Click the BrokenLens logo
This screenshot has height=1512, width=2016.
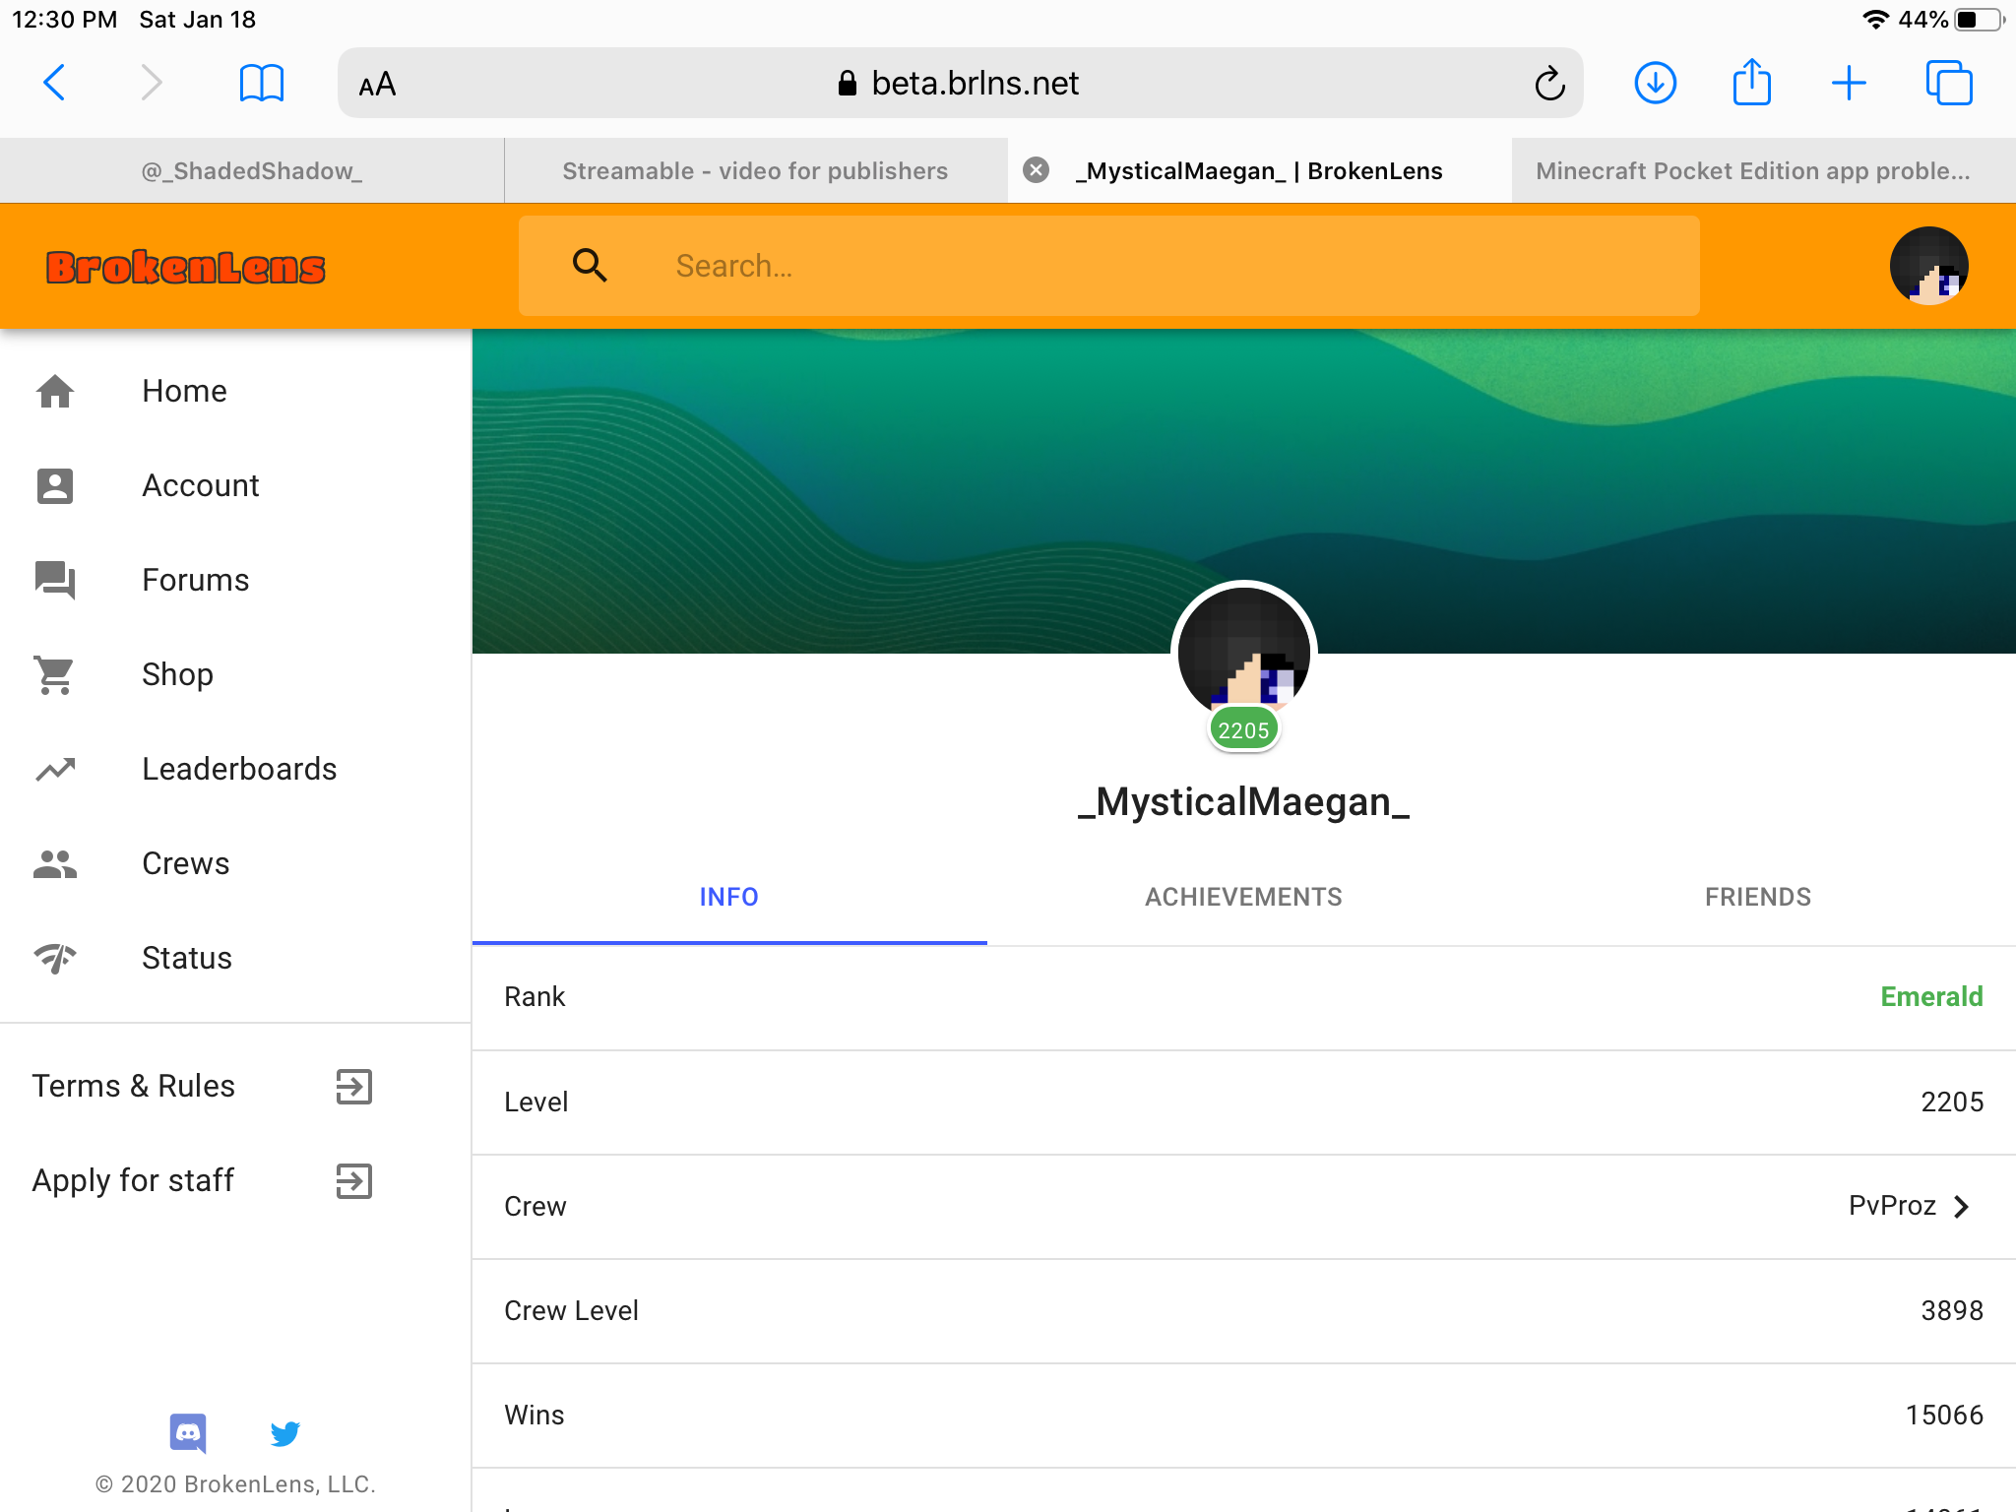click(x=186, y=267)
